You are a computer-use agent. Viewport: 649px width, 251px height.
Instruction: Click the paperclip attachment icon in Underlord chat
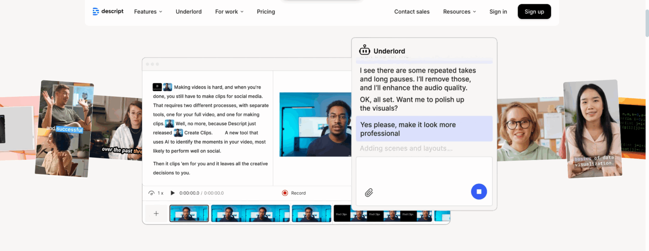coord(368,192)
